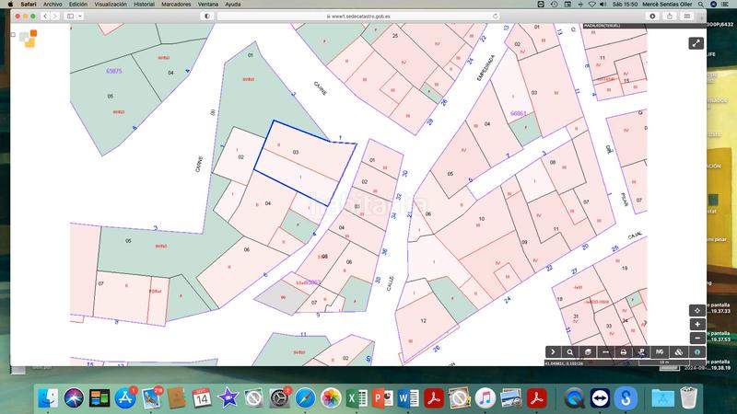737x414 pixels.
Task: Open the map layers tool
Action: [x=588, y=351]
